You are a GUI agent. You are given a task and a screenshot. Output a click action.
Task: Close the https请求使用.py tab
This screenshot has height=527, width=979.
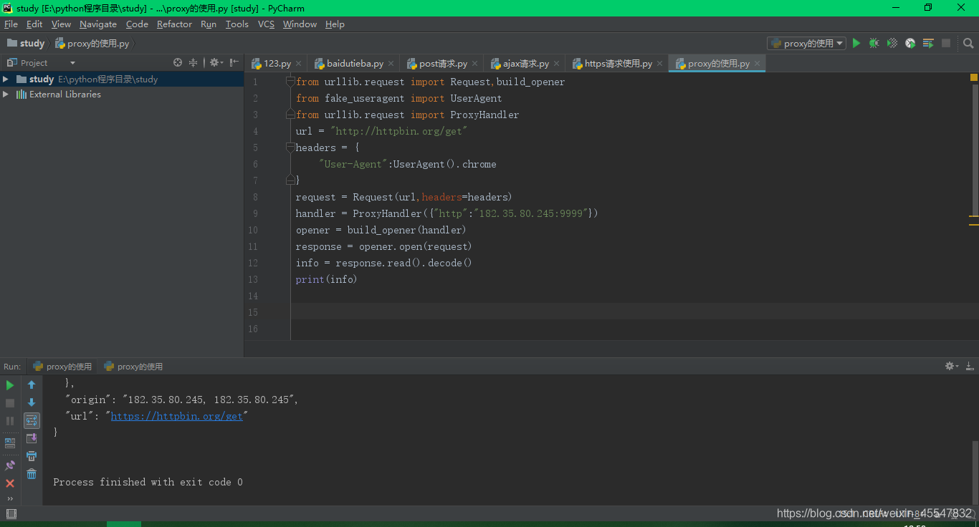[660, 64]
